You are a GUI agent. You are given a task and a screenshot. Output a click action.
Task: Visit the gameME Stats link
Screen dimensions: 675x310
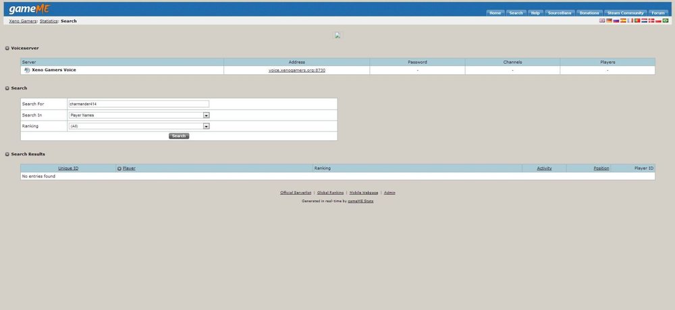coord(360,201)
